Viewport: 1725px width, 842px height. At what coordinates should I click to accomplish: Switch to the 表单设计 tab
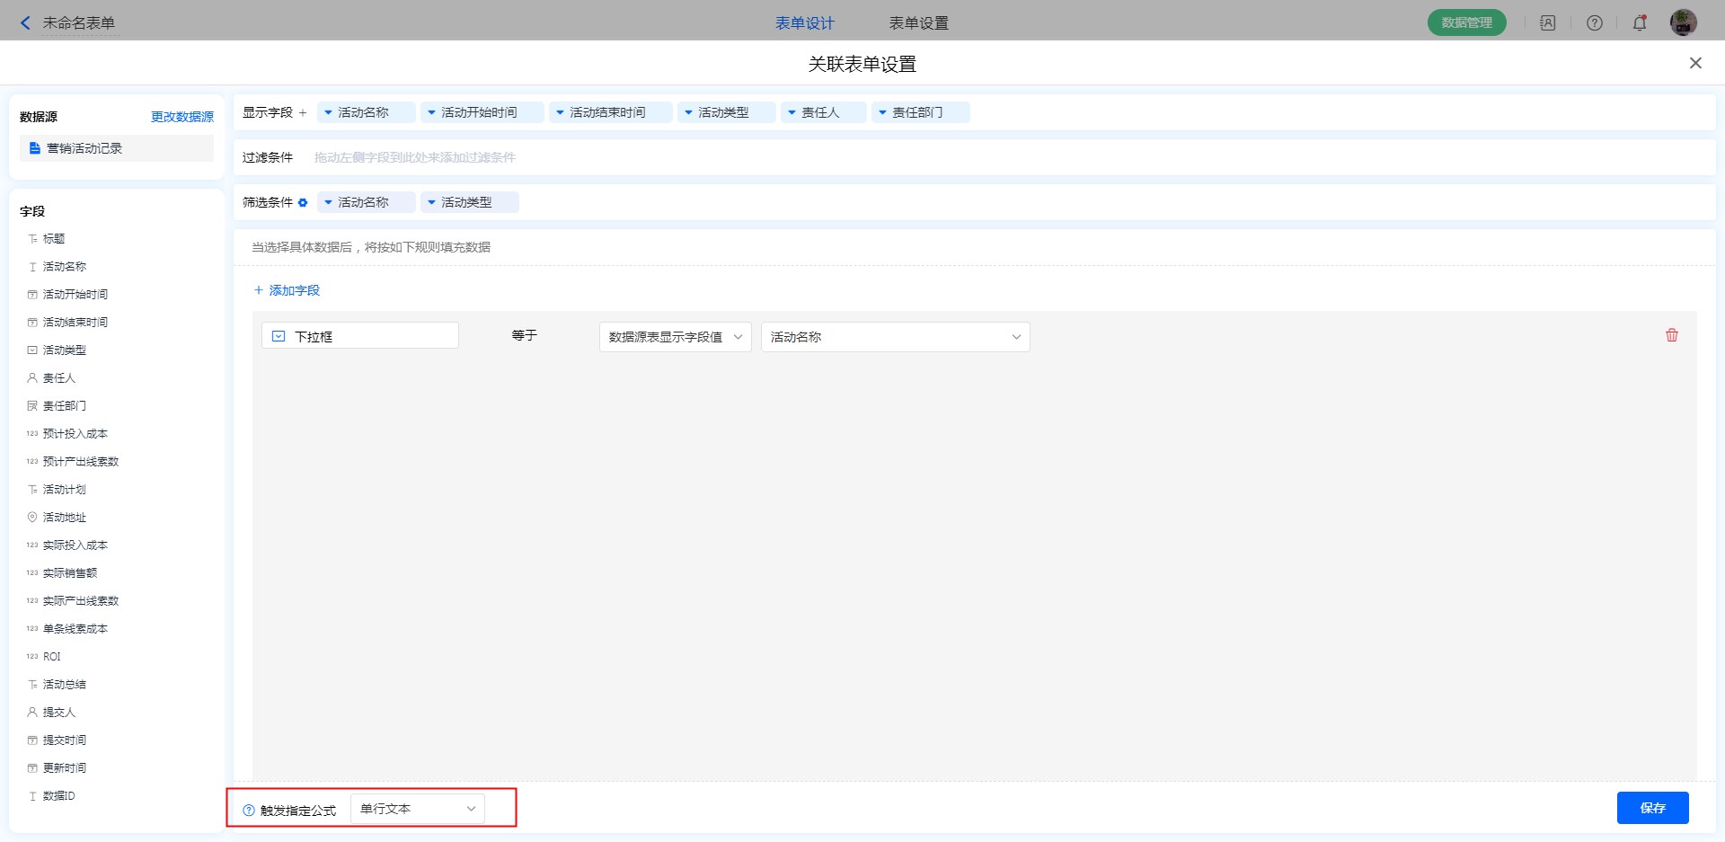pos(804,23)
